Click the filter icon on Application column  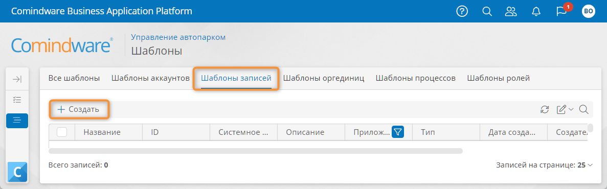398,132
